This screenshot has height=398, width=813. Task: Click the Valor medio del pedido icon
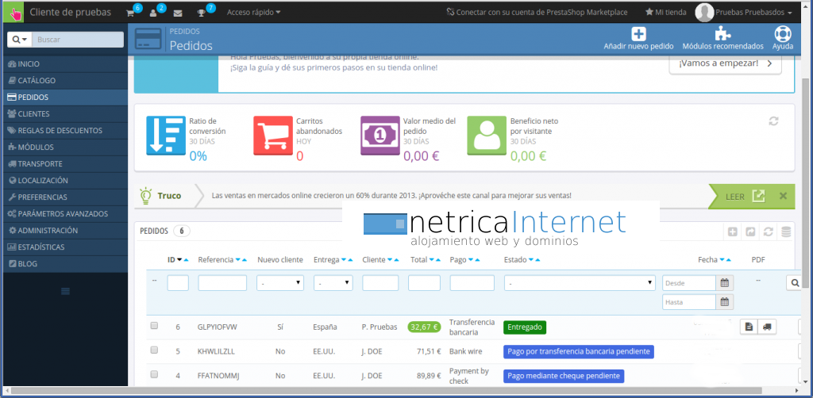pos(380,136)
